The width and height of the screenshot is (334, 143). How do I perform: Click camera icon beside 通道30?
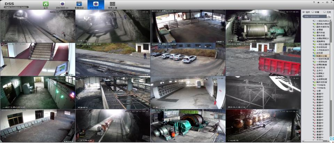[314, 94]
